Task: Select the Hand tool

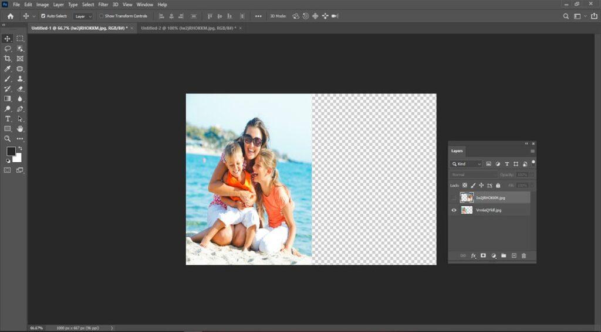Action: (20, 129)
